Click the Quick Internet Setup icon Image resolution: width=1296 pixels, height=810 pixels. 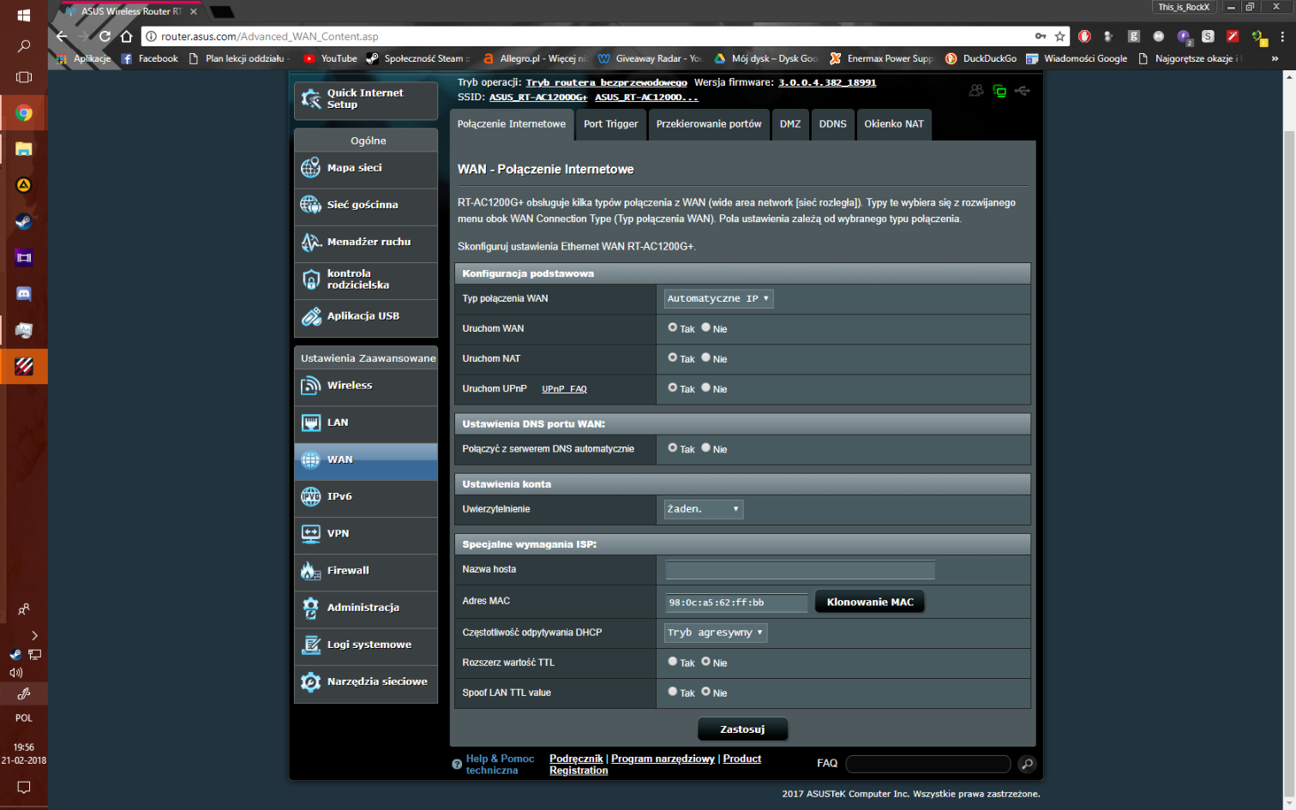pyautogui.click(x=310, y=99)
